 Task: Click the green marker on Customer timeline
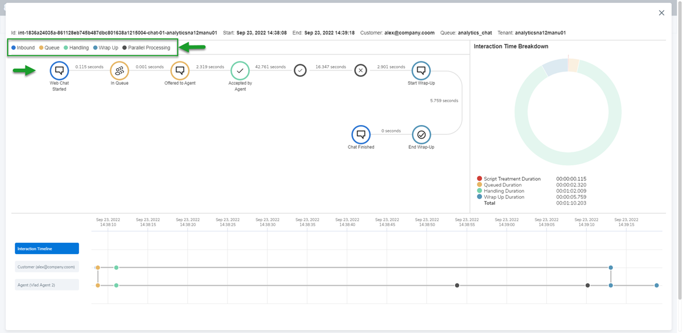[x=116, y=267]
